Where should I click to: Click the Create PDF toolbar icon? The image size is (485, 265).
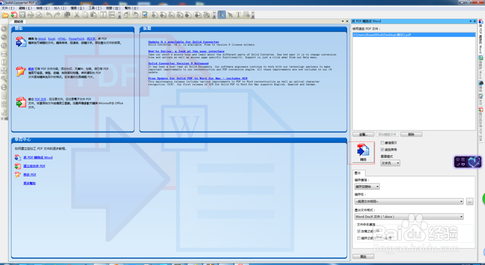point(14,15)
